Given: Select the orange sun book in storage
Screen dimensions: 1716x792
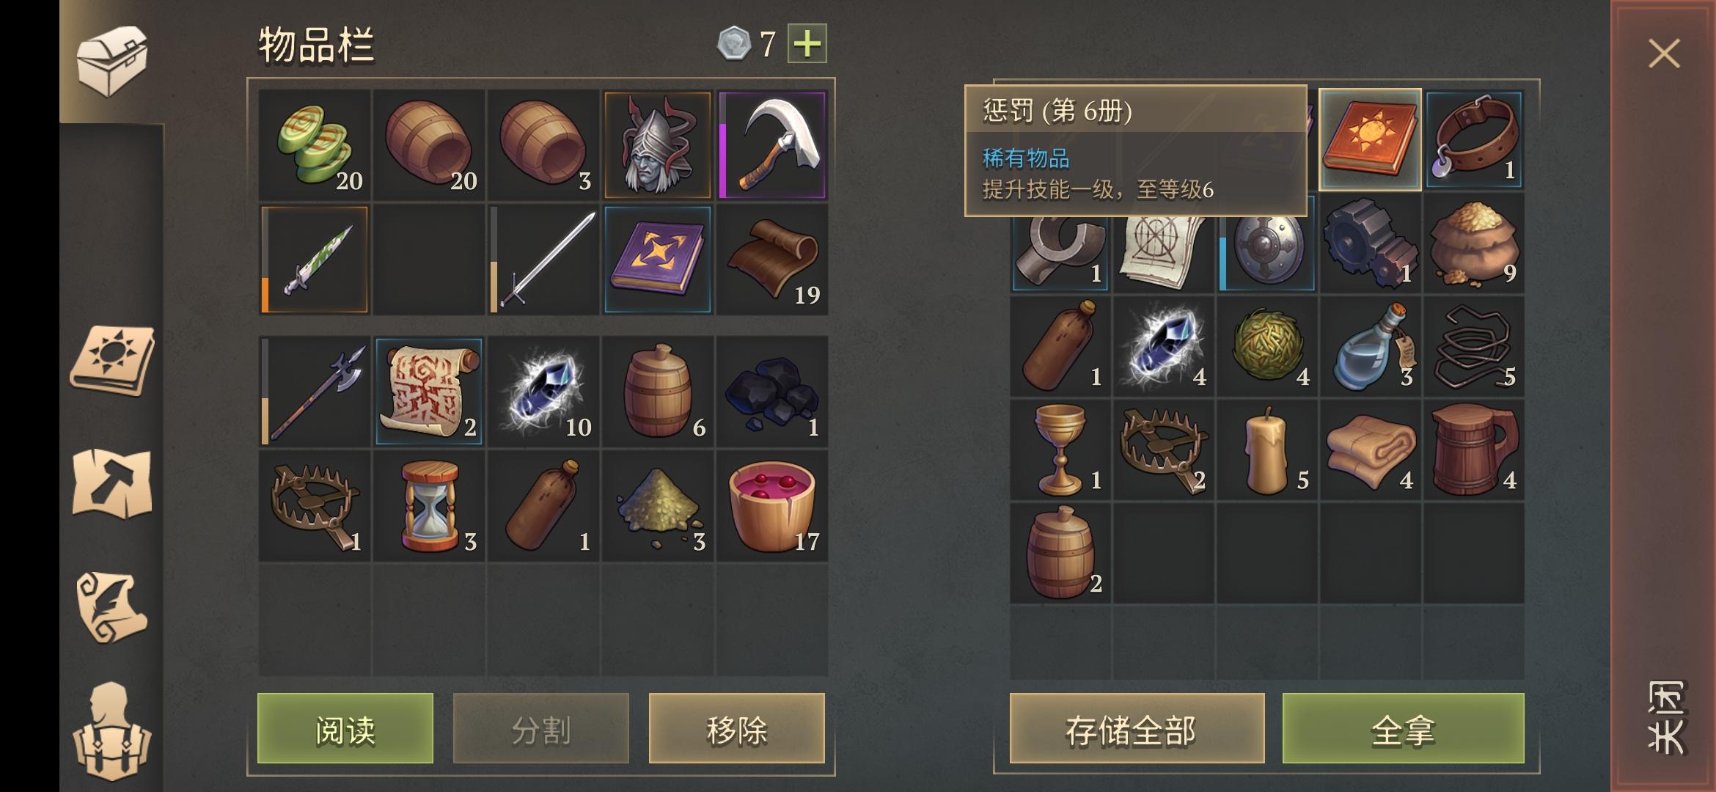Looking at the screenshot, I should [x=1370, y=139].
